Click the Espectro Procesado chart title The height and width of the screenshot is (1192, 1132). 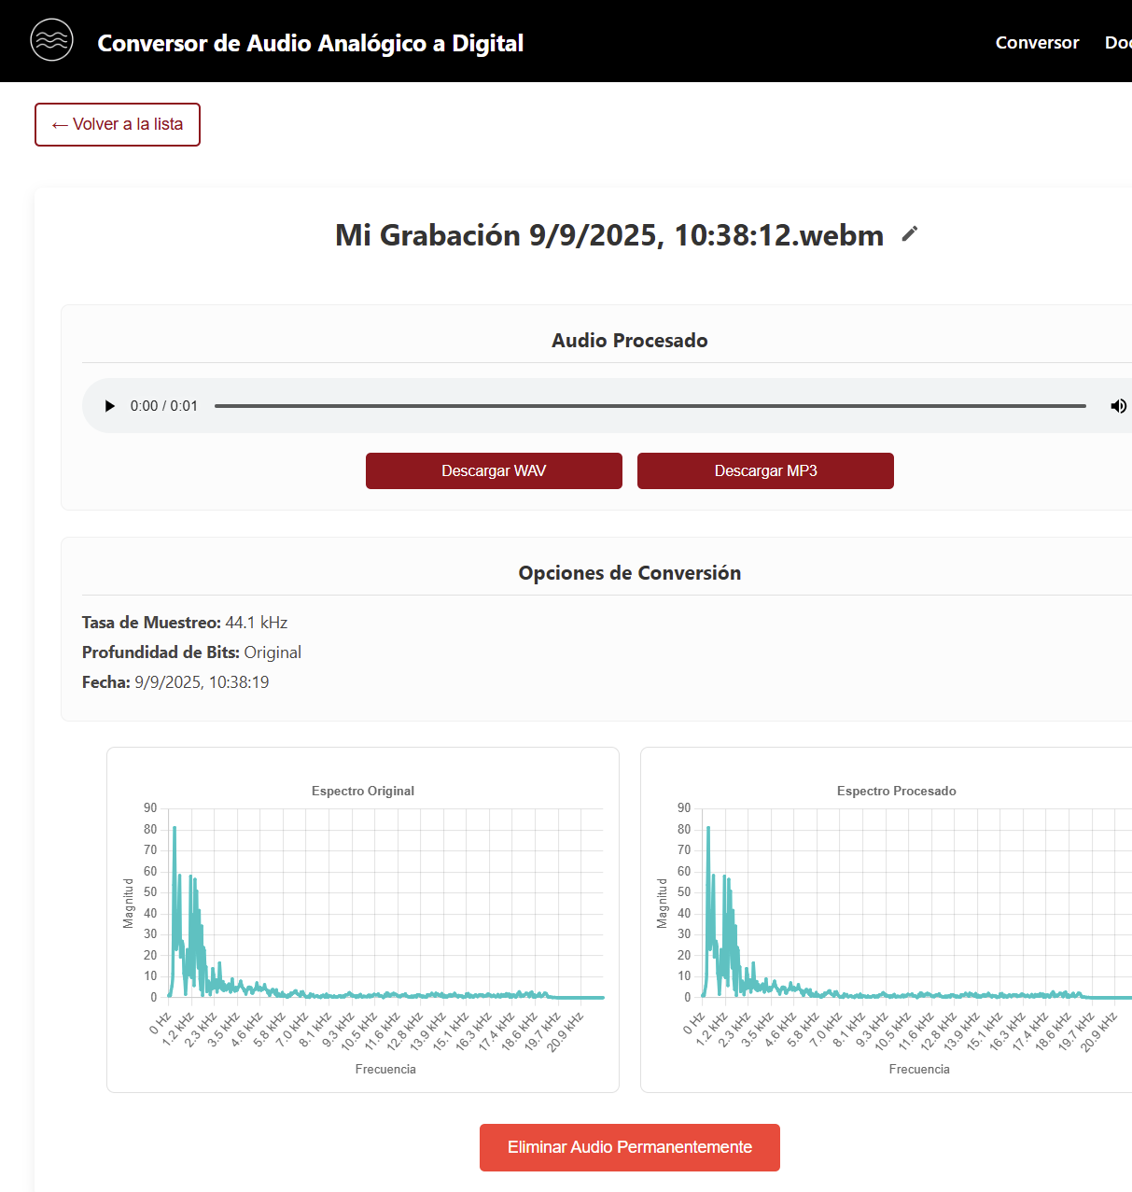[896, 791]
